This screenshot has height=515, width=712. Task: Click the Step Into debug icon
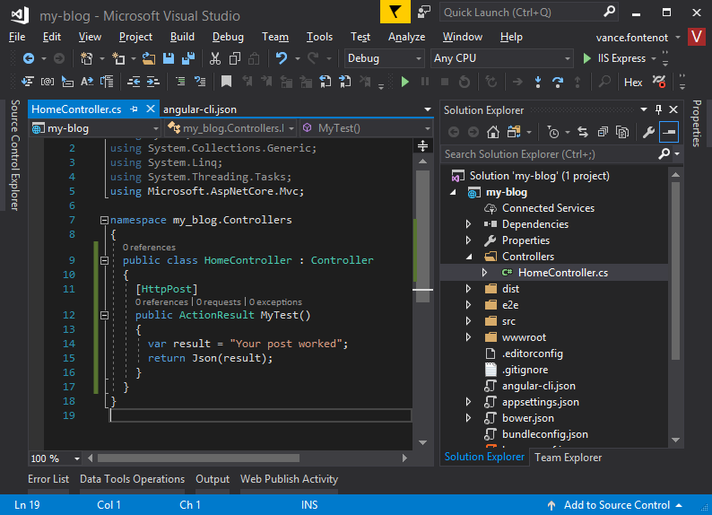[538, 82]
